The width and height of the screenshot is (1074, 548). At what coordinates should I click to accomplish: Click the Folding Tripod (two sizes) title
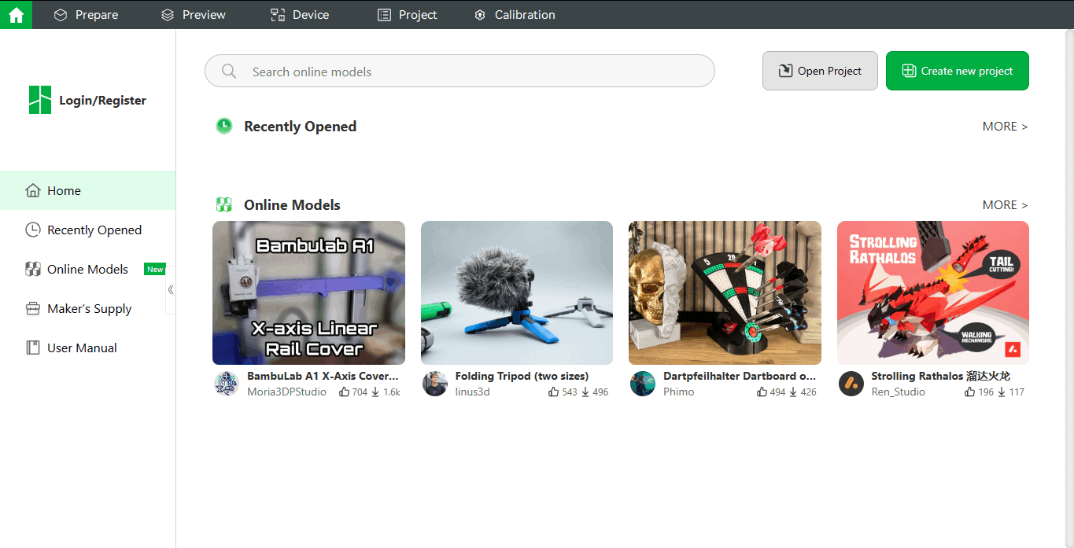tap(522, 376)
